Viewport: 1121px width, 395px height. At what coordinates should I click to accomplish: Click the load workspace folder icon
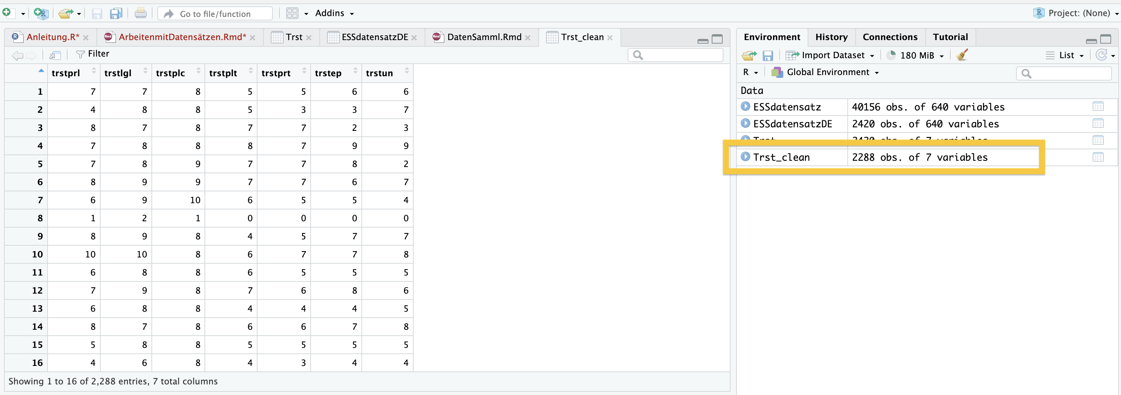(749, 55)
